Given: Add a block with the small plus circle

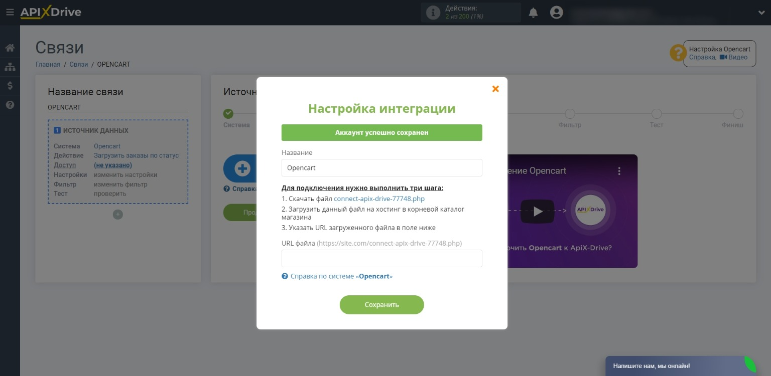Looking at the screenshot, I should click(117, 215).
